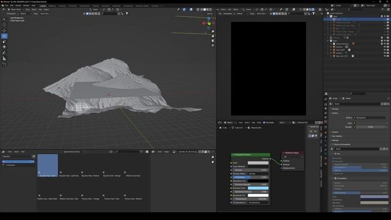Switch to the Modeling workspace tab
The height and width of the screenshot is (220, 391).
point(52,5)
